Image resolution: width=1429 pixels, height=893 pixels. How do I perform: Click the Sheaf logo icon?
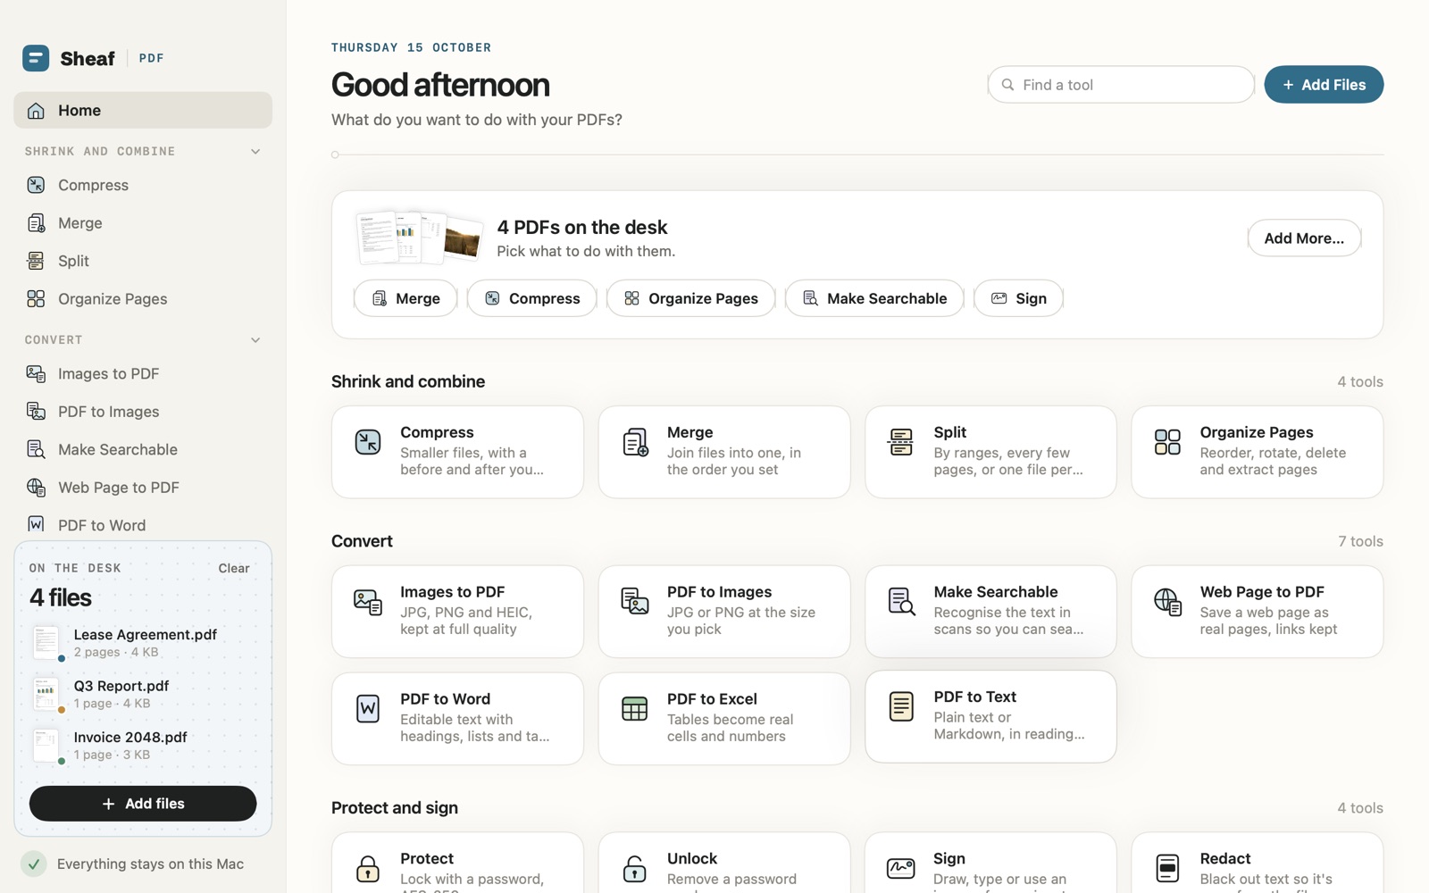click(36, 58)
